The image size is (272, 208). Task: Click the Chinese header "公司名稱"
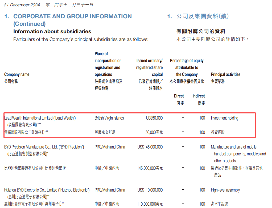(11, 81)
